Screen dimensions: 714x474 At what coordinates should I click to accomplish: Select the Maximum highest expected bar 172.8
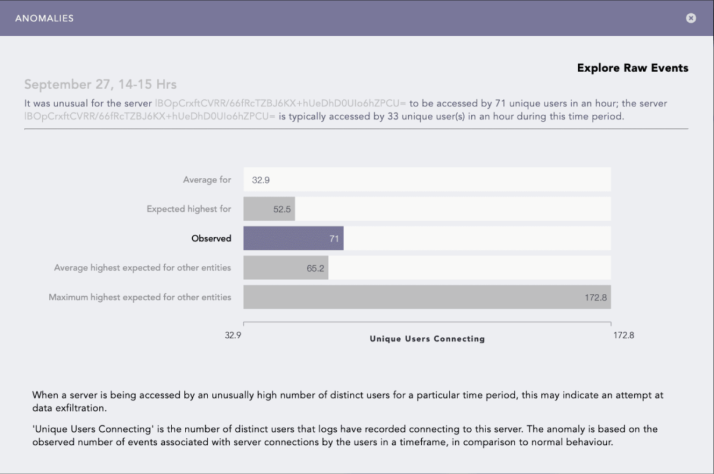pos(427,297)
